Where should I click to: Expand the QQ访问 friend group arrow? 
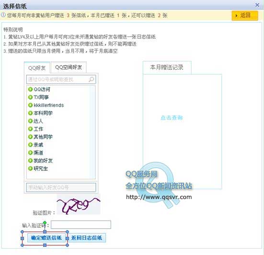tap(30, 89)
